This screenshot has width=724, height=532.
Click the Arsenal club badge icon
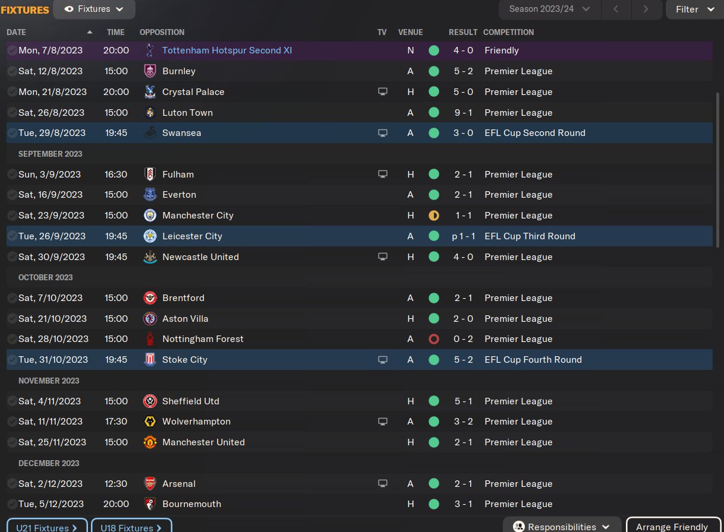[x=150, y=484]
